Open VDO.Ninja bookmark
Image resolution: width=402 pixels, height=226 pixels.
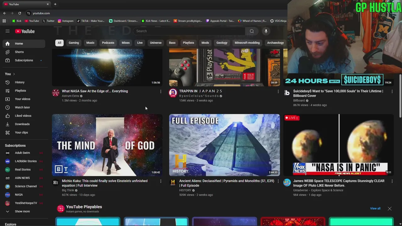pyautogui.click(x=278, y=21)
